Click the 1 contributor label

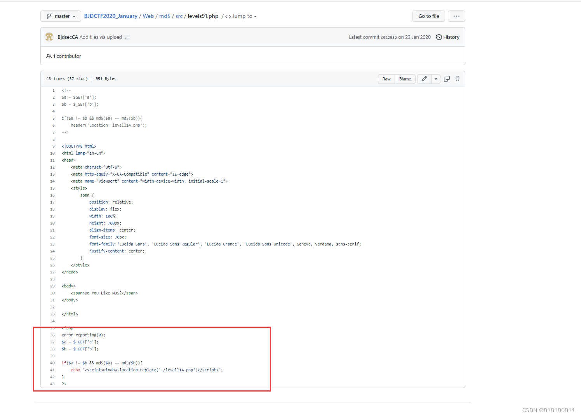64,56
